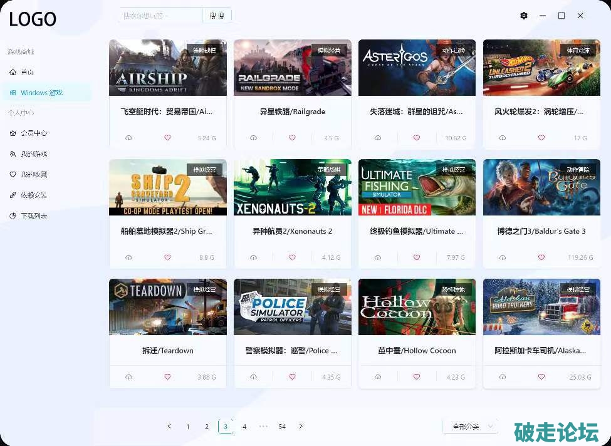
Task: Click the game search input field
Action: 160,16
